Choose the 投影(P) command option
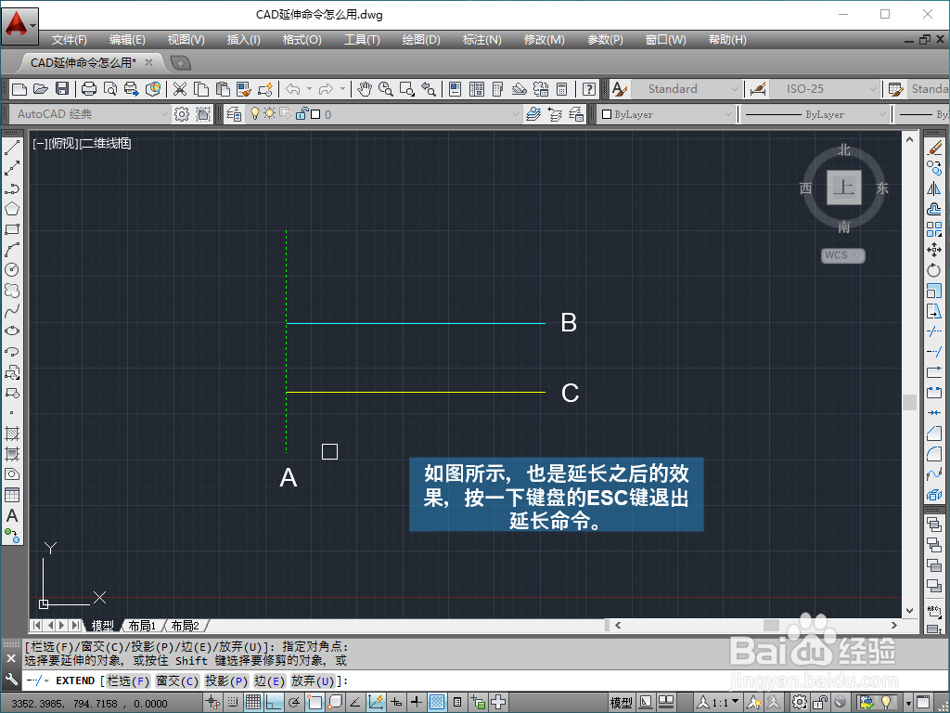Viewport: 950px width, 713px height. point(226,681)
